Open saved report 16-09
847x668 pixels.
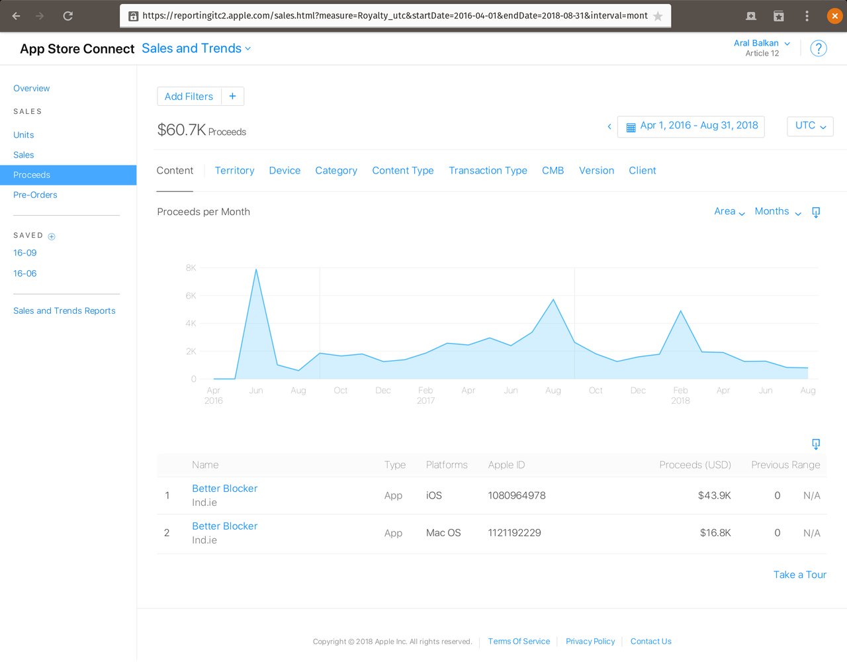(x=25, y=253)
